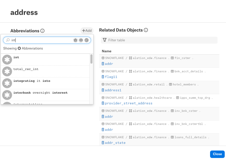Click table icon before hotel_members
Screen dimensions: 226x159
click(171, 84)
